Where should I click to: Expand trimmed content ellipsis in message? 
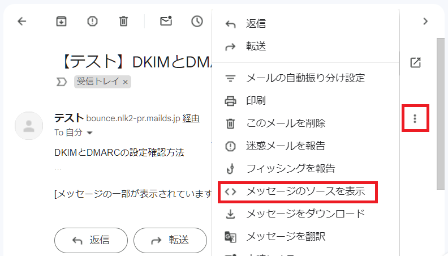point(58,169)
